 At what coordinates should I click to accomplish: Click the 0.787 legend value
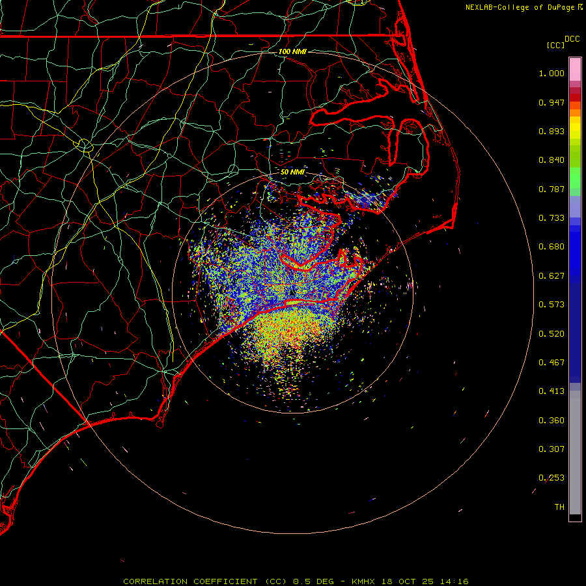[551, 189]
